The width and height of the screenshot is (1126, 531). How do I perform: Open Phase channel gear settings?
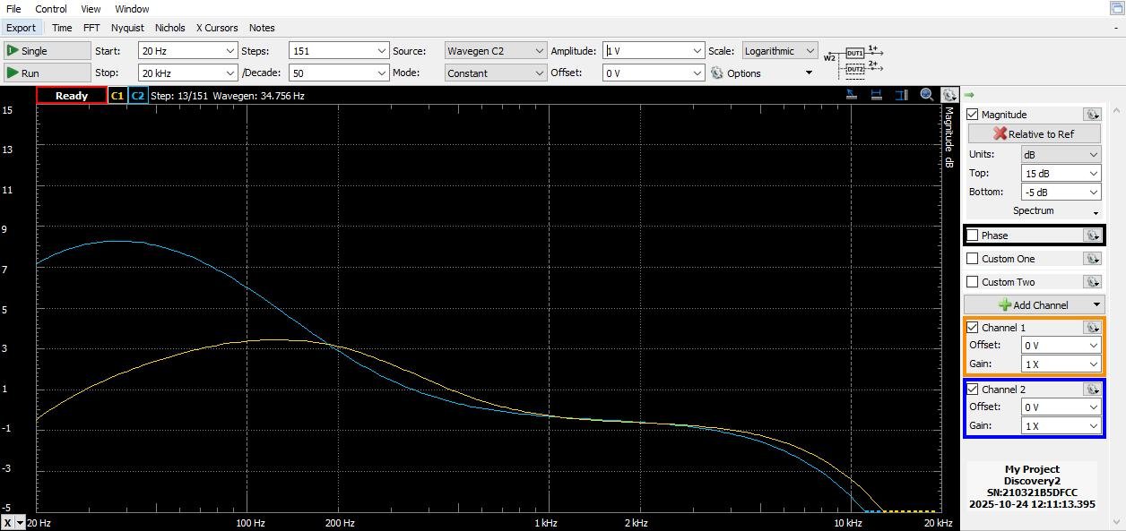[1091, 236]
